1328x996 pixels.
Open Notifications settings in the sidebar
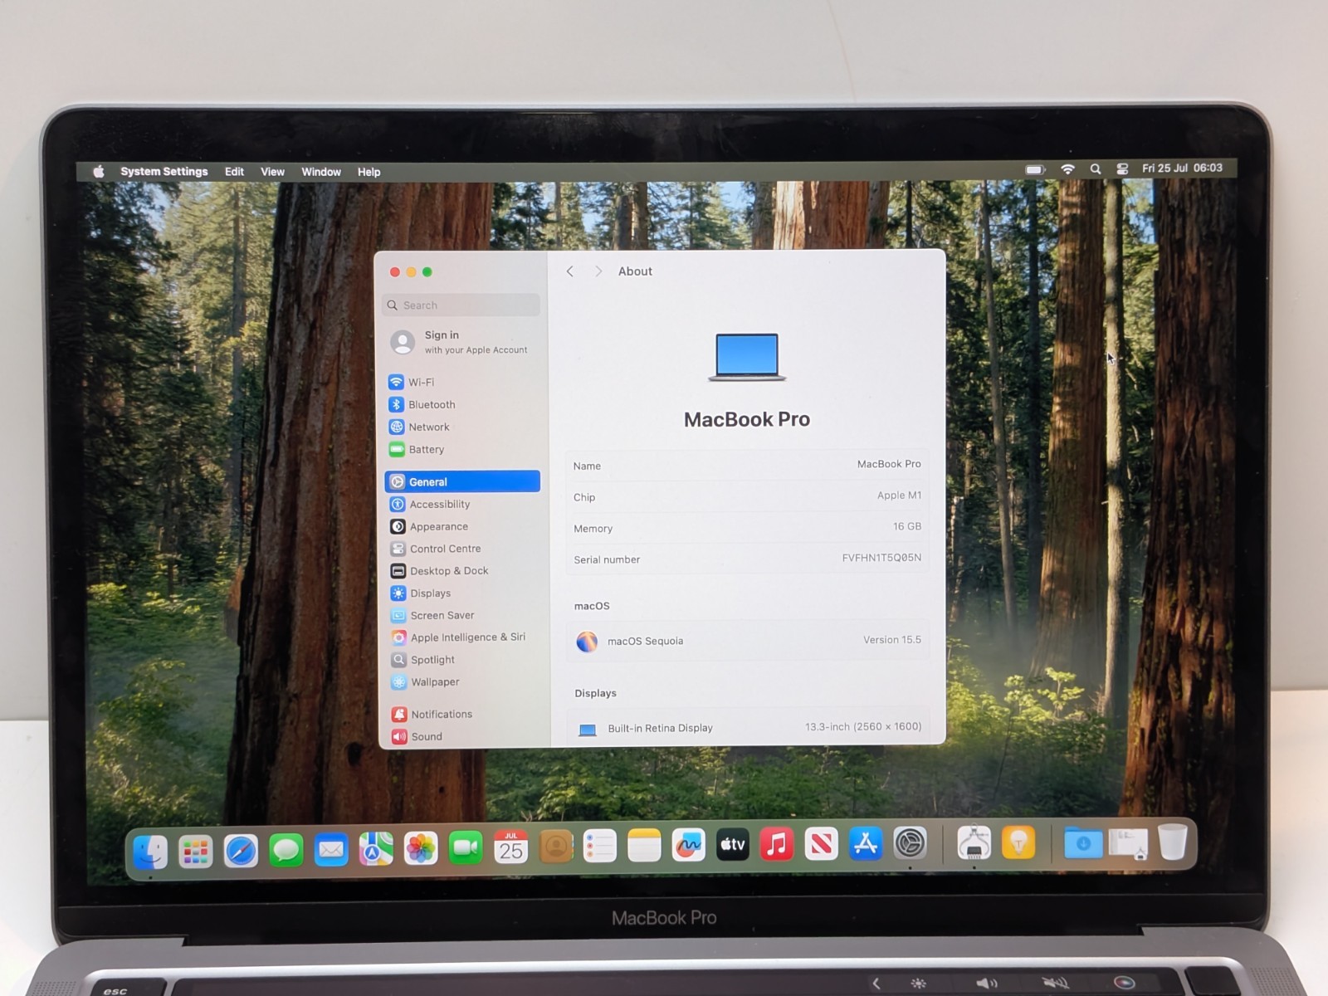point(462,715)
